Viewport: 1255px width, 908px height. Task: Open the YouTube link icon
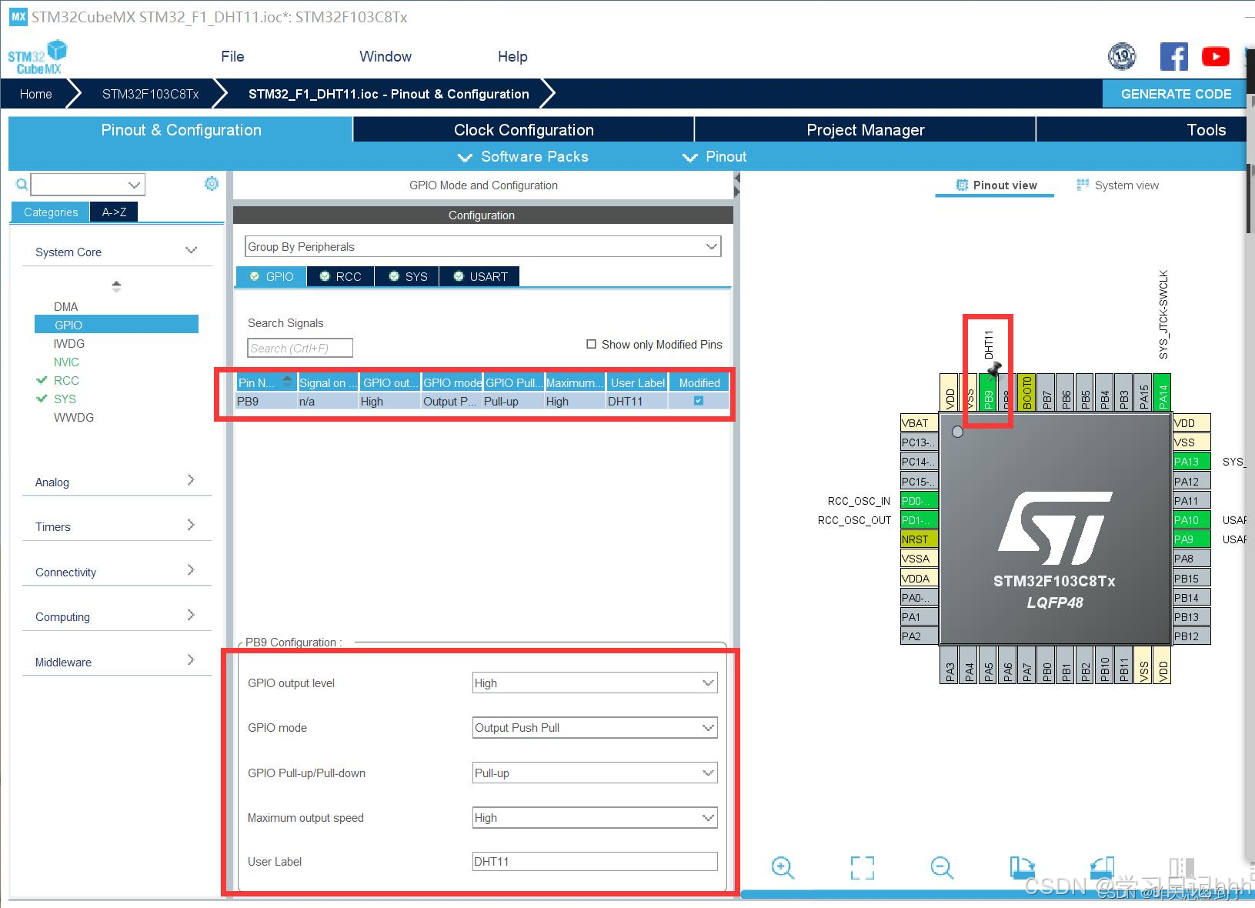(1216, 56)
